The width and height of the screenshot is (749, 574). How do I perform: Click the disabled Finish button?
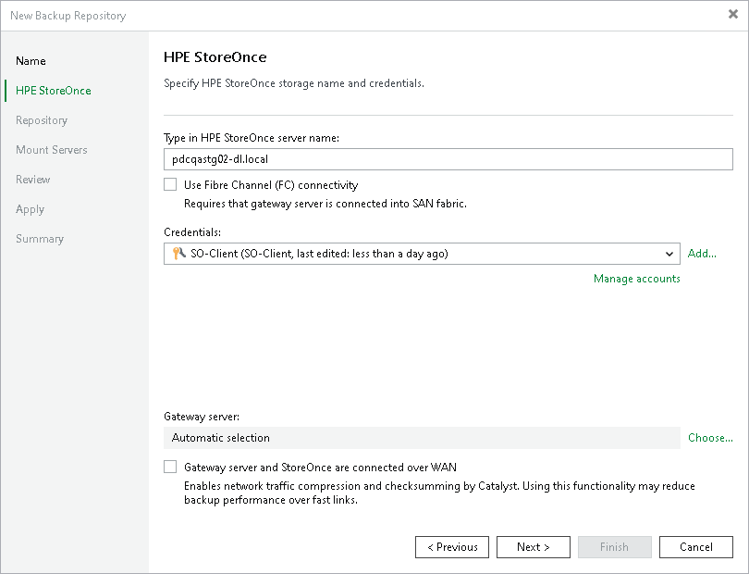[x=614, y=547]
